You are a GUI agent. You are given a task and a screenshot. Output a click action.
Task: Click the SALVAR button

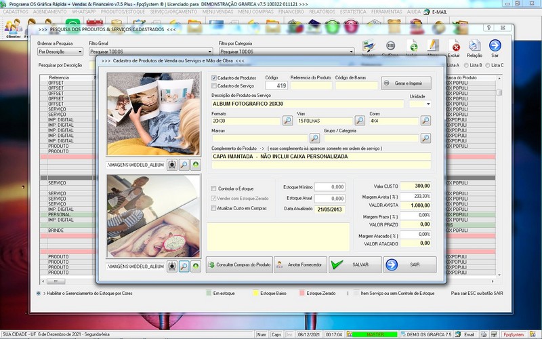(x=355, y=264)
